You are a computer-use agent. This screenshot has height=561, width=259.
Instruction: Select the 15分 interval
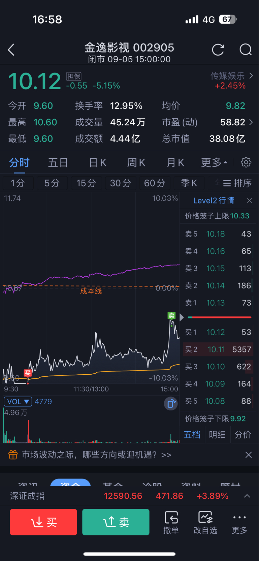[x=86, y=183]
